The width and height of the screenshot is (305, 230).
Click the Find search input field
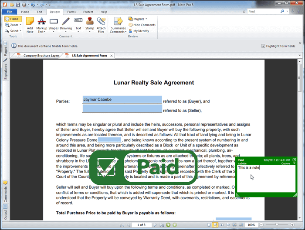[263, 11]
